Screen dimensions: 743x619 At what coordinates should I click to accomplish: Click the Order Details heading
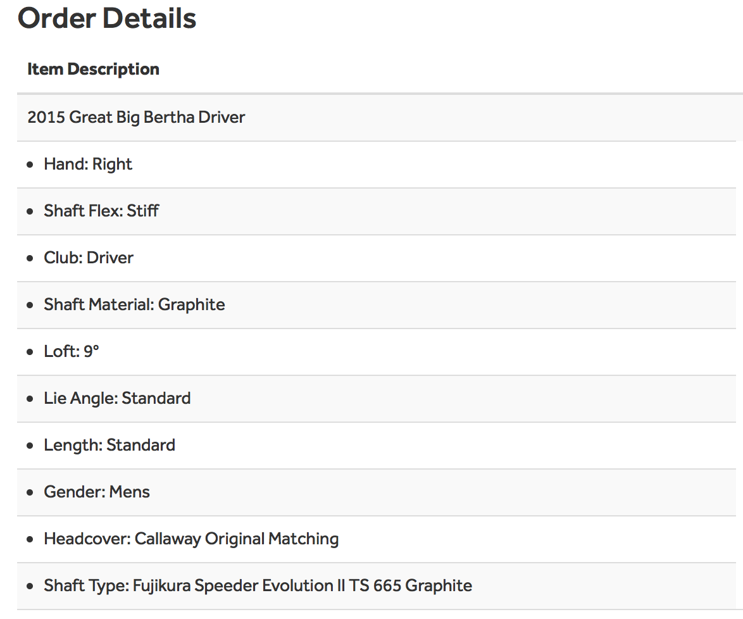pos(107,18)
